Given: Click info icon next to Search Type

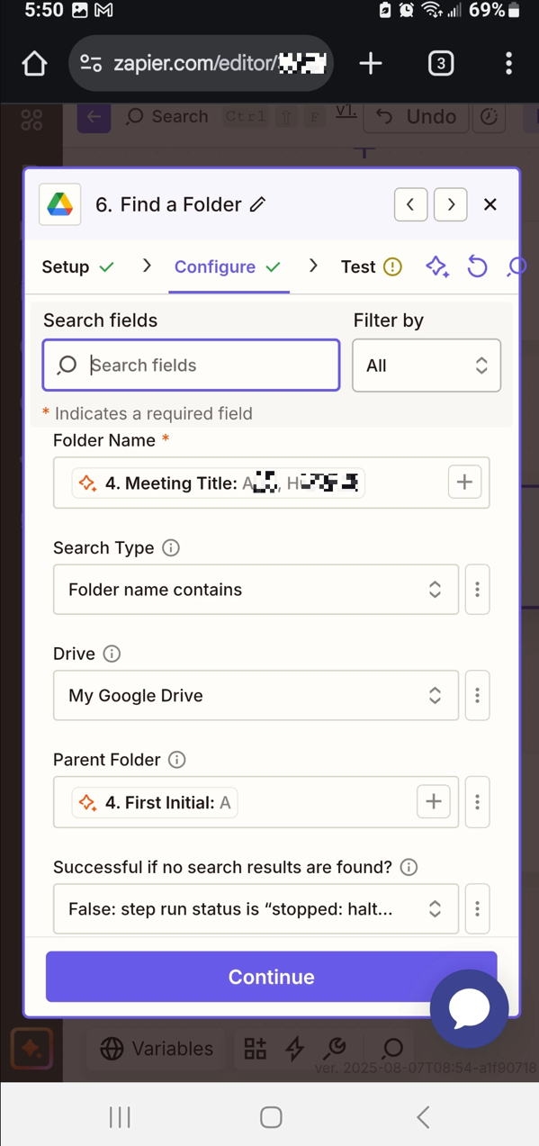Looking at the screenshot, I should (x=171, y=548).
